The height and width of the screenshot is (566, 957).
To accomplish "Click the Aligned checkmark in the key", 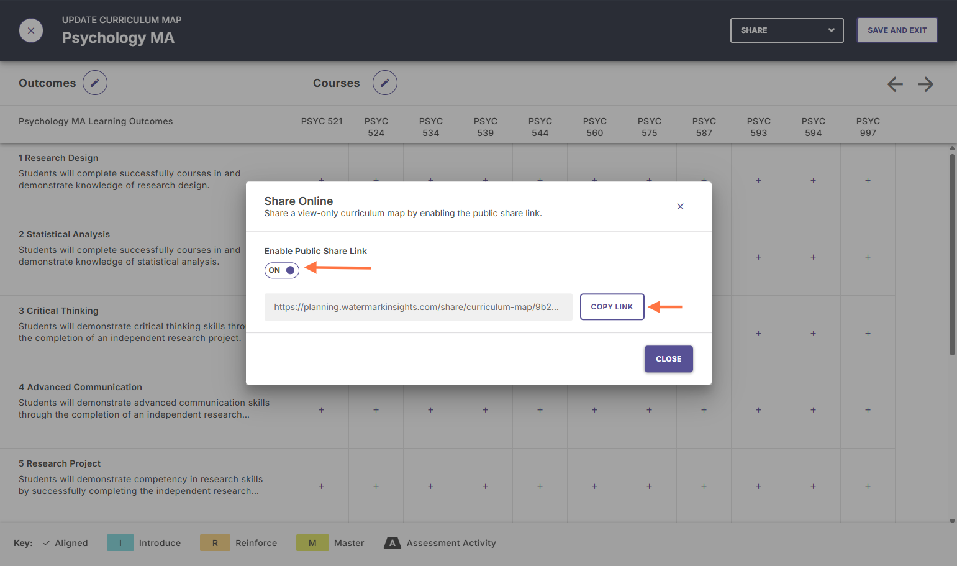I will tap(47, 543).
